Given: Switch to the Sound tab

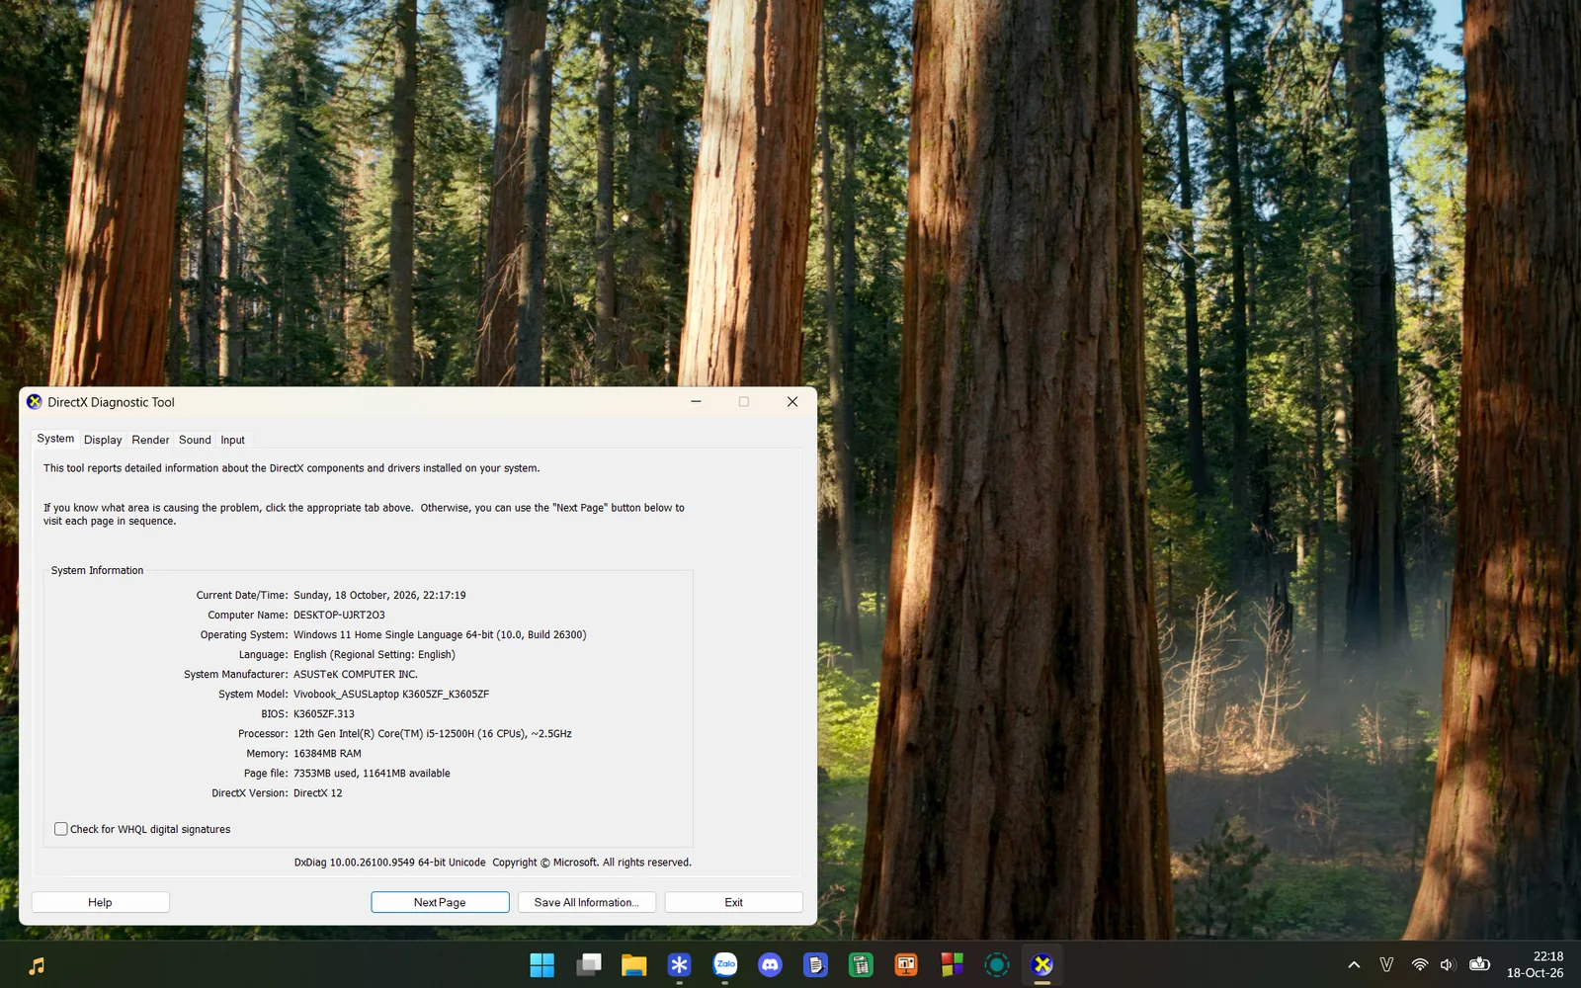Looking at the screenshot, I should point(195,440).
